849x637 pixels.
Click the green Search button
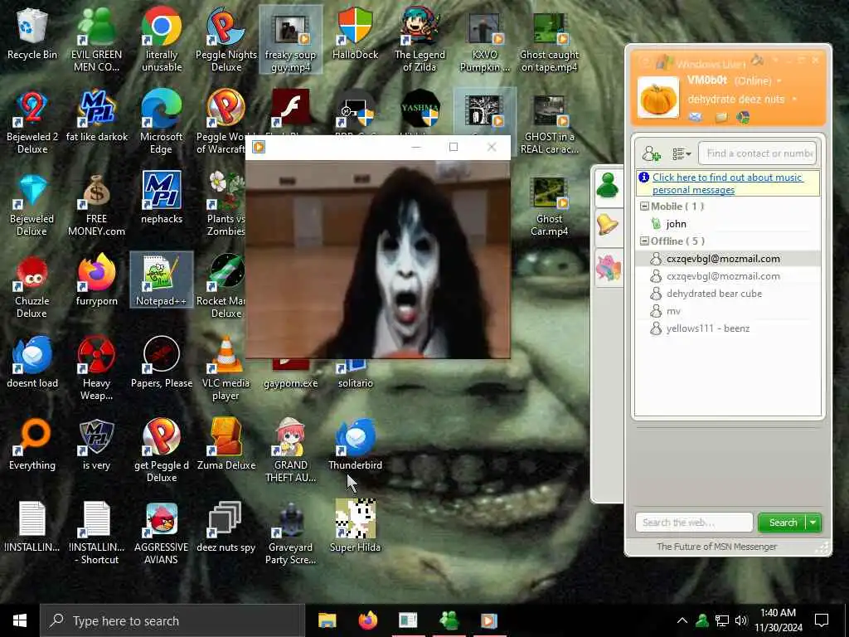(x=783, y=523)
